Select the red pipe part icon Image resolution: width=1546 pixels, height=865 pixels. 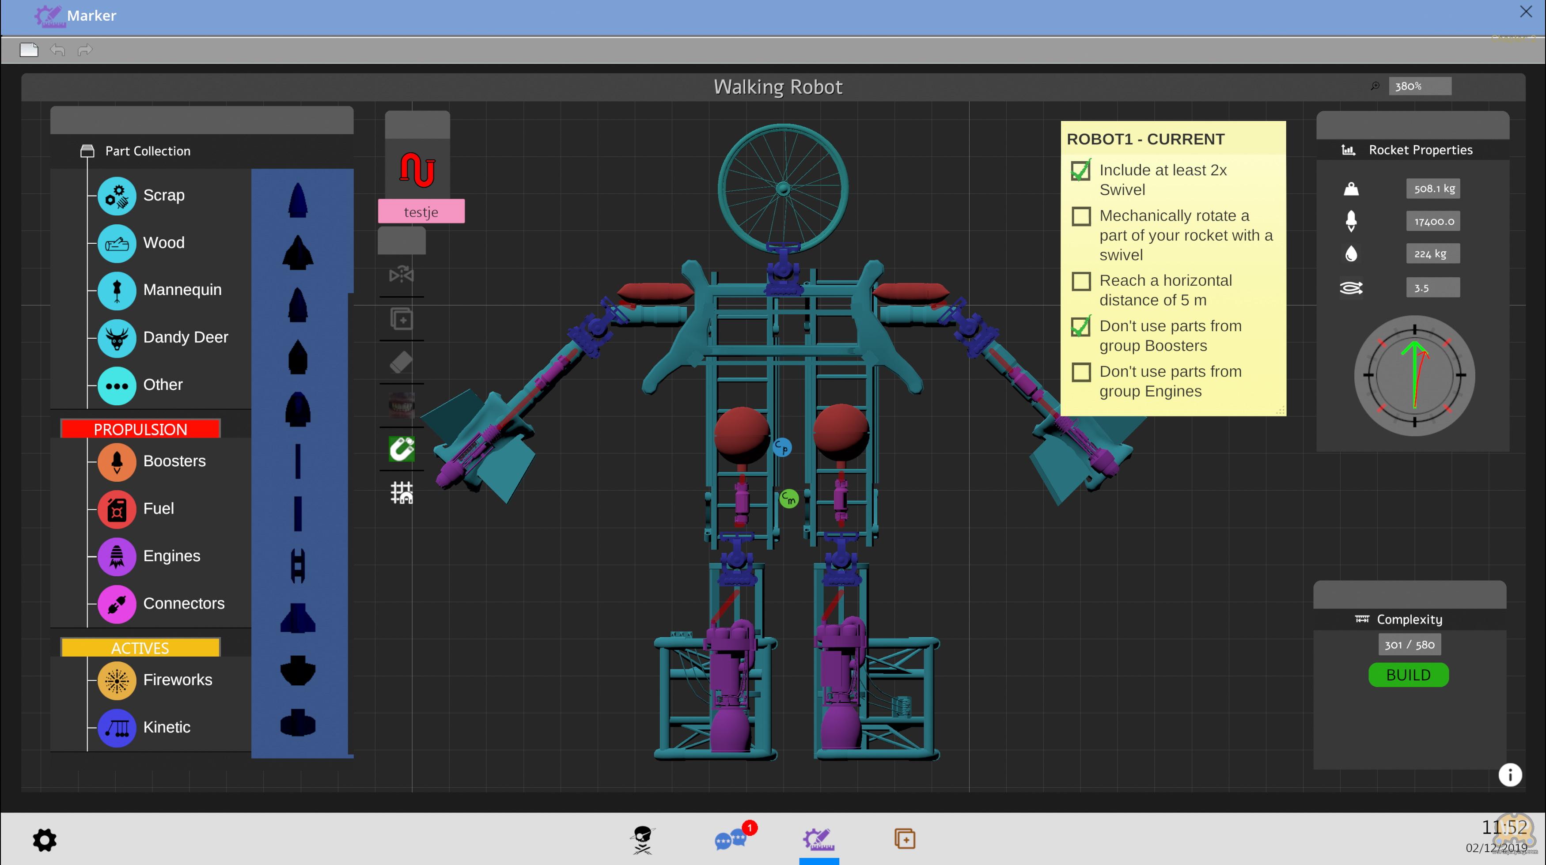tap(417, 170)
